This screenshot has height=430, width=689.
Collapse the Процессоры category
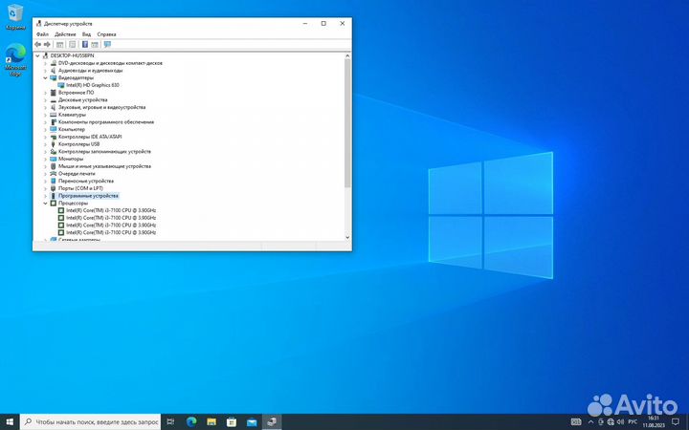point(45,203)
